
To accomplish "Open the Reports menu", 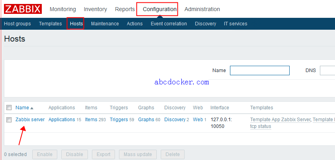I will click(x=125, y=9).
